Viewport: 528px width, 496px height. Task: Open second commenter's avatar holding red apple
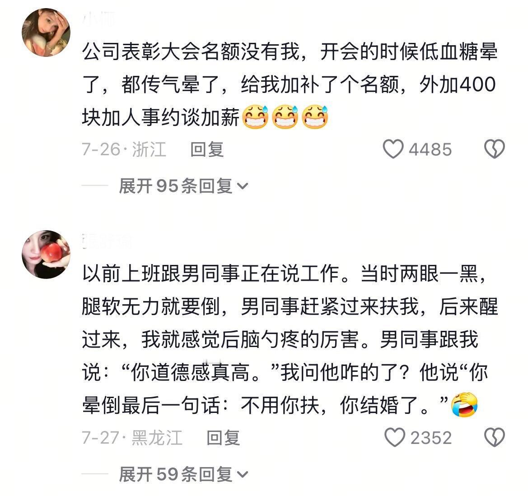click(46, 255)
